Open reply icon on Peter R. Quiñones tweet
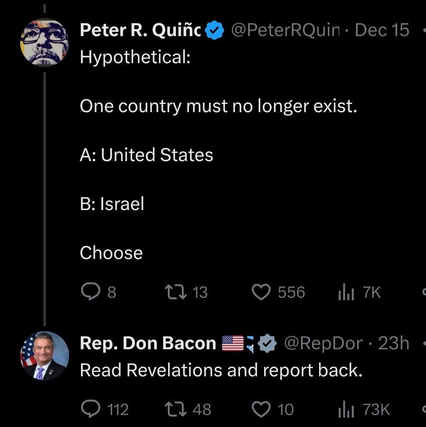 pyautogui.click(x=91, y=292)
